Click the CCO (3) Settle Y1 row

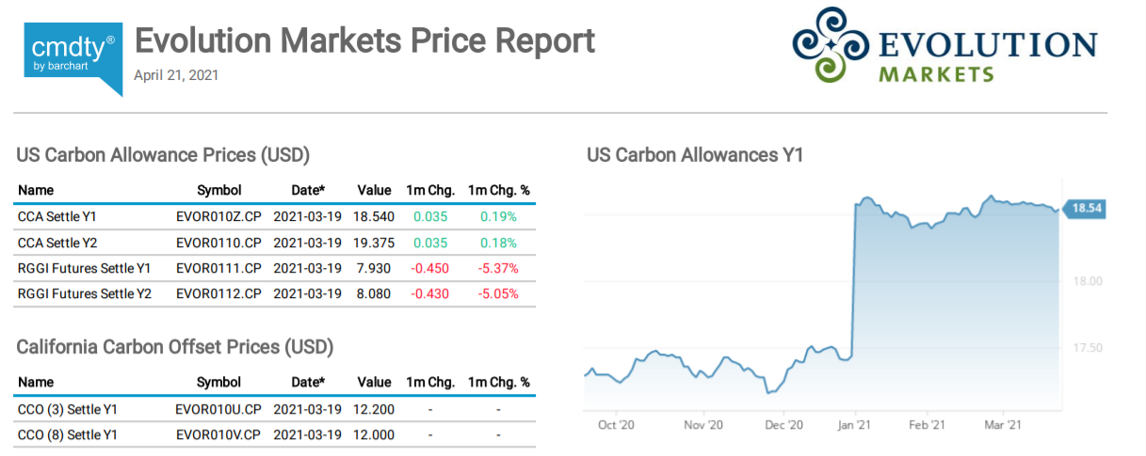coord(67,409)
